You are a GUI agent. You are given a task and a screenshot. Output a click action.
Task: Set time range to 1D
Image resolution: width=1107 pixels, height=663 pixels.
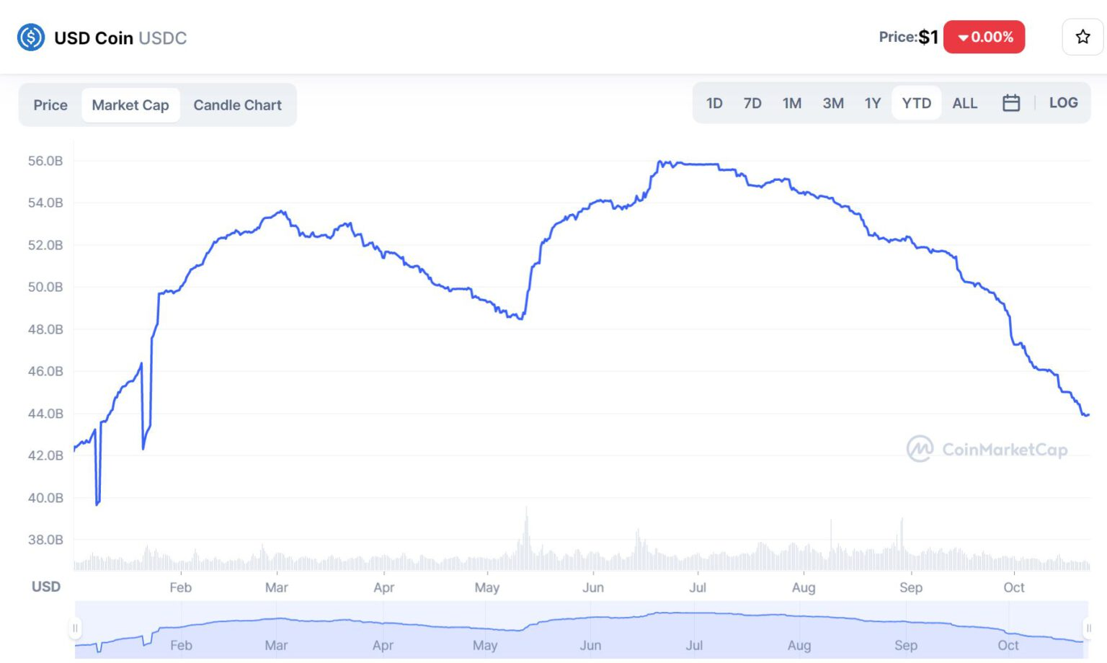(714, 103)
